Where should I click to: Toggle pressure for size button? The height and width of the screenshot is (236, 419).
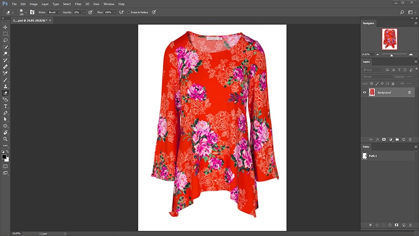click(x=154, y=12)
